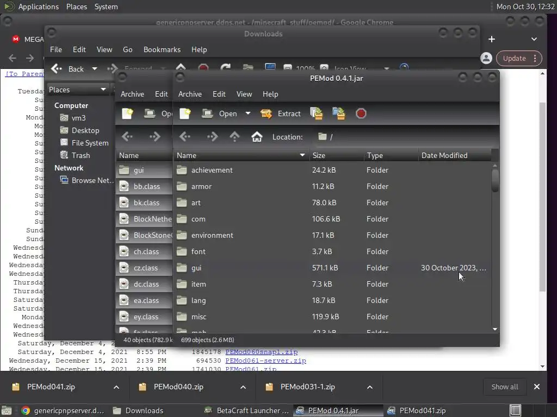This screenshot has height=417, width=557.
Task: Select the item folder icon
Action: coord(182,285)
